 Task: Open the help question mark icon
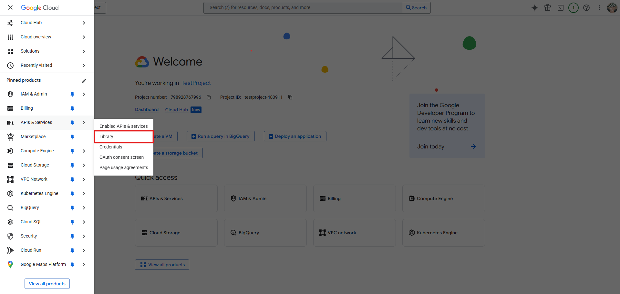click(x=586, y=8)
